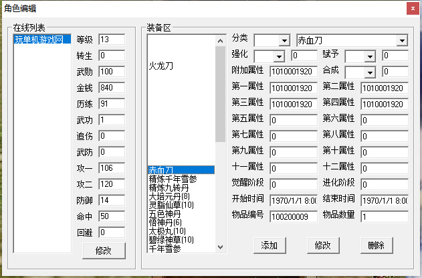Select 五色神丹 in the equipment list
The width and height of the screenshot is (422, 278).
coord(164,214)
